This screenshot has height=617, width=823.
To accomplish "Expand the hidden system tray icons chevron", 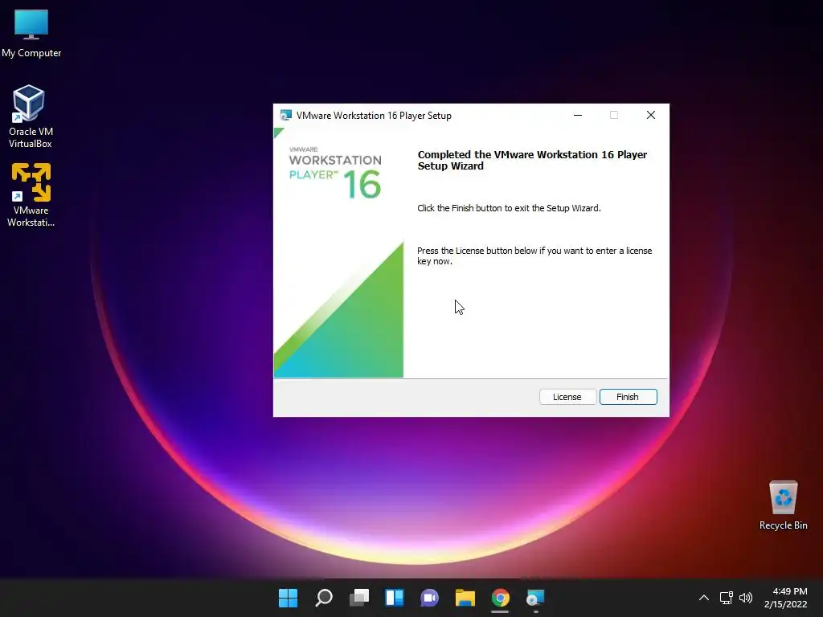I will click(704, 598).
